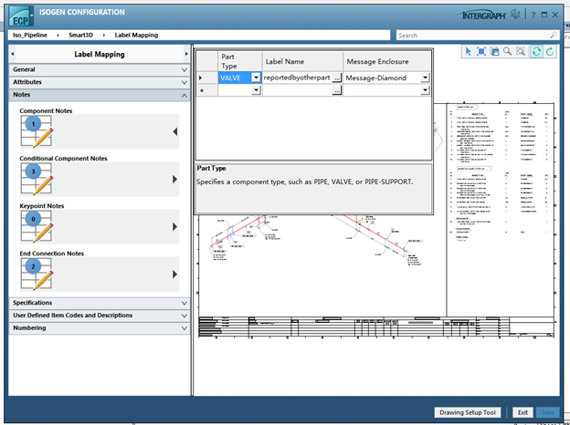
Task: Expand User Defined Item Codes and Descriptions
Action: click(100, 316)
